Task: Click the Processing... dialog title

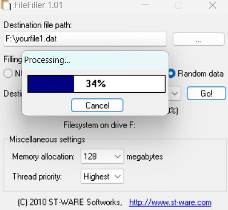Action: point(47,60)
